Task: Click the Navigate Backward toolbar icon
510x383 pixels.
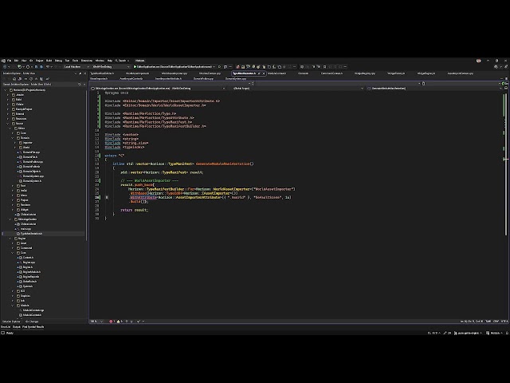Action: coord(5,67)
